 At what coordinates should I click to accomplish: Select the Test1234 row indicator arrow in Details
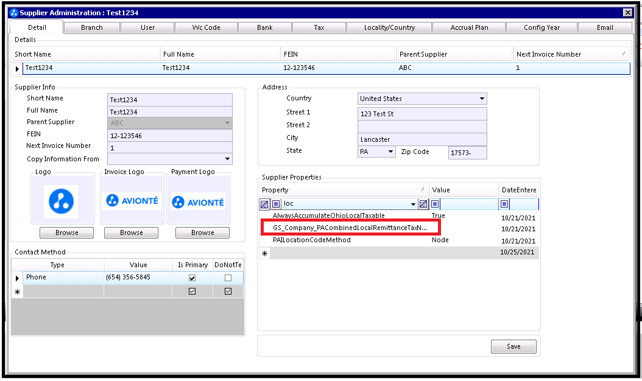(x=17, y=69)
